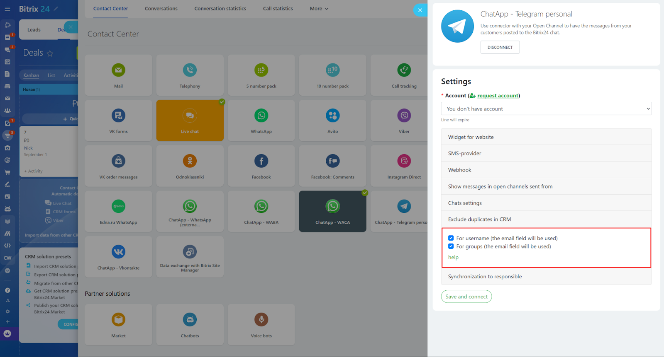Image resolution: width=664 pixels, height=357 pixels.
Task: Open the Call statistics tab
Action: [278, 9]
